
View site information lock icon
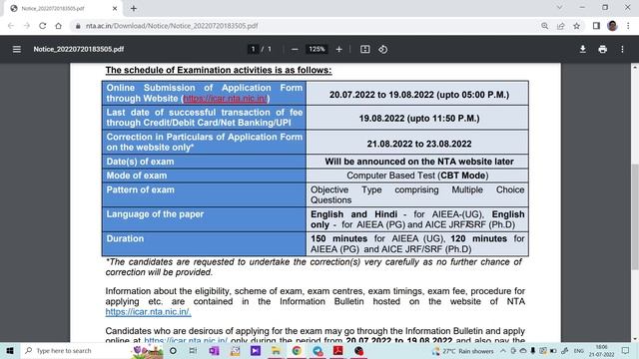(x=78, y=26)
